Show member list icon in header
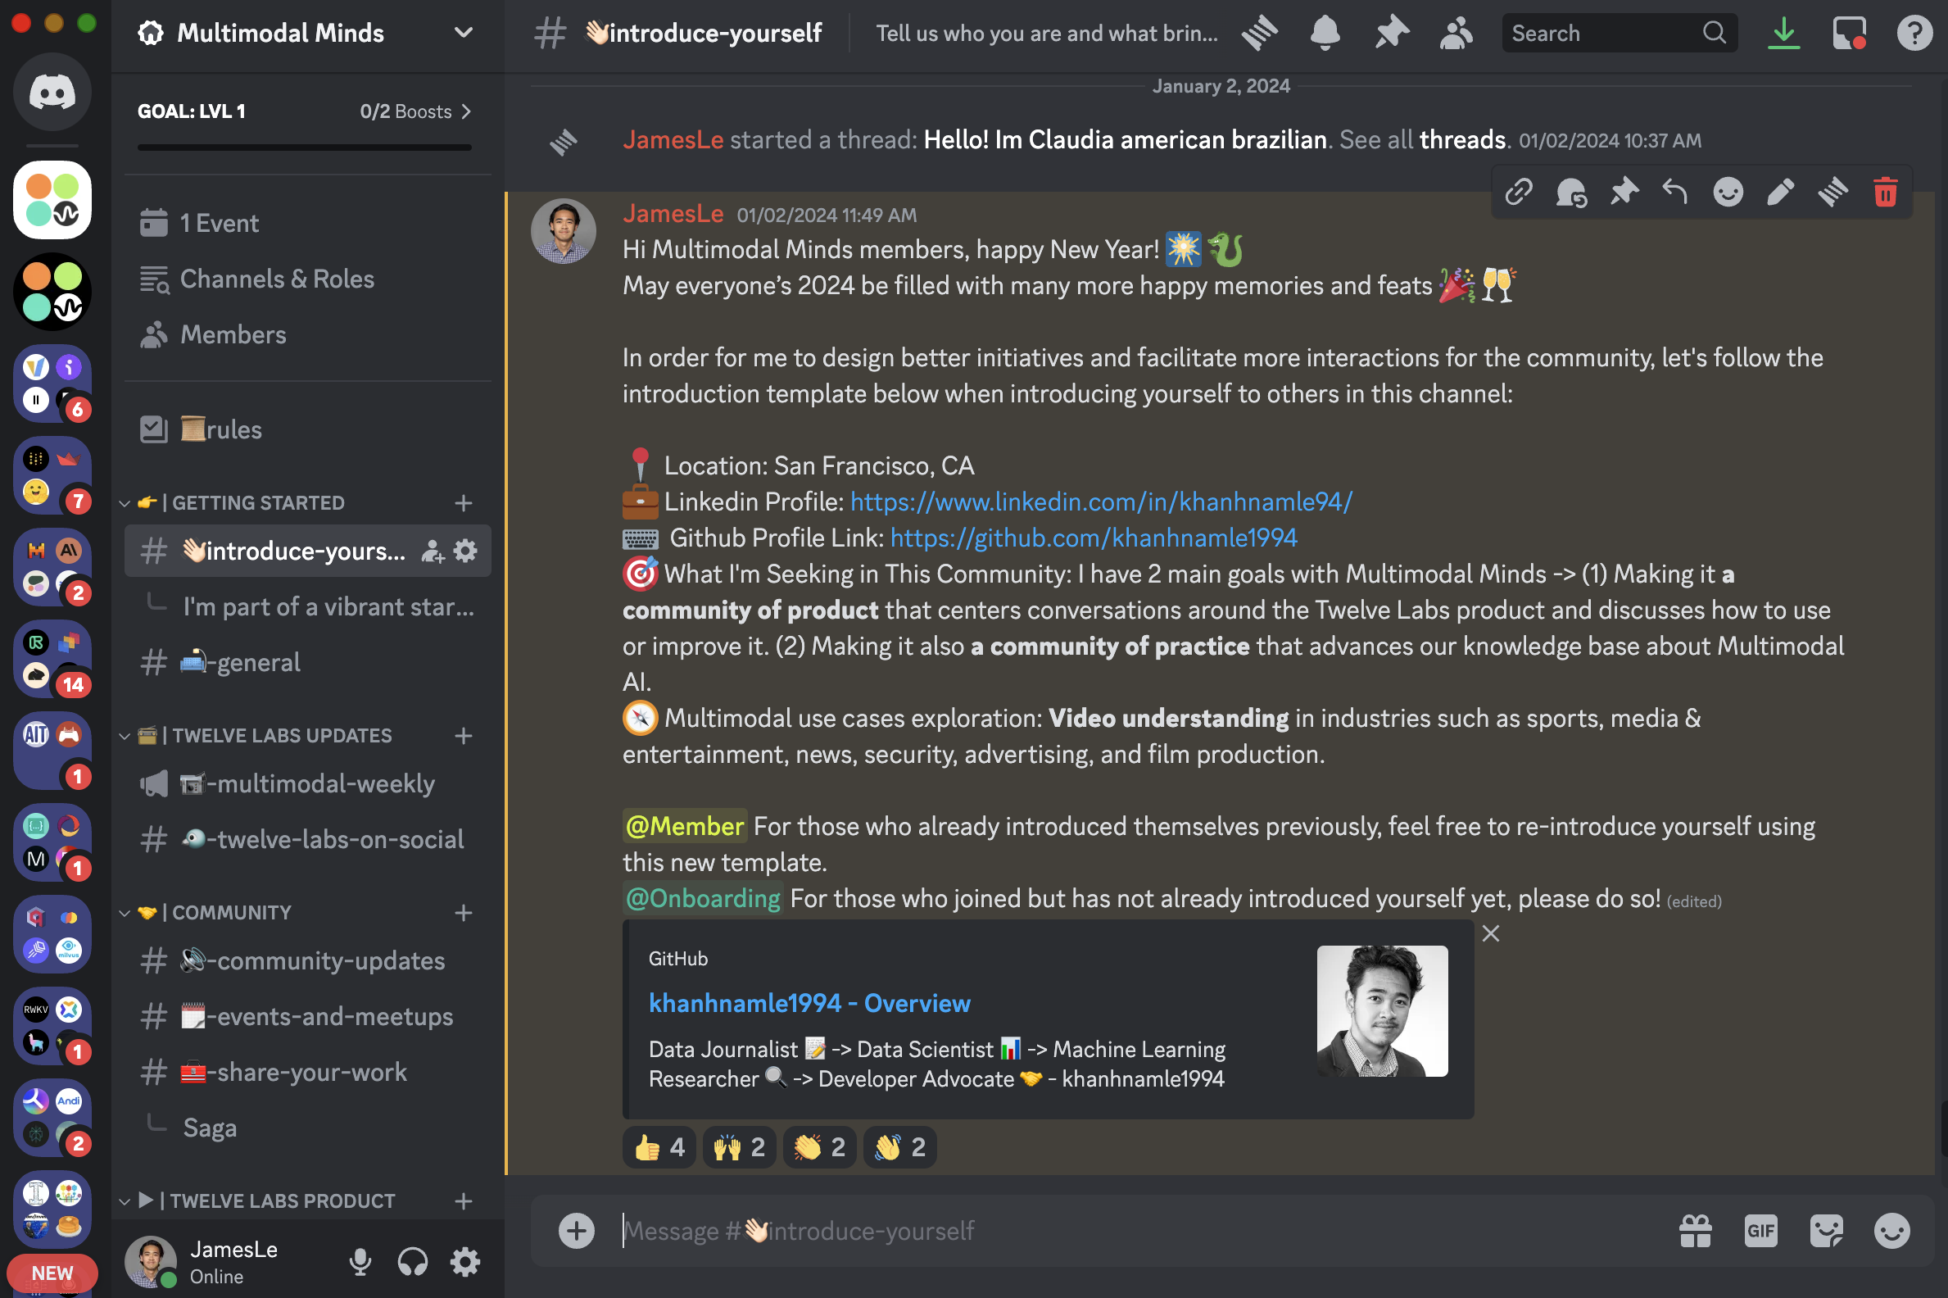 (1456, 33)
